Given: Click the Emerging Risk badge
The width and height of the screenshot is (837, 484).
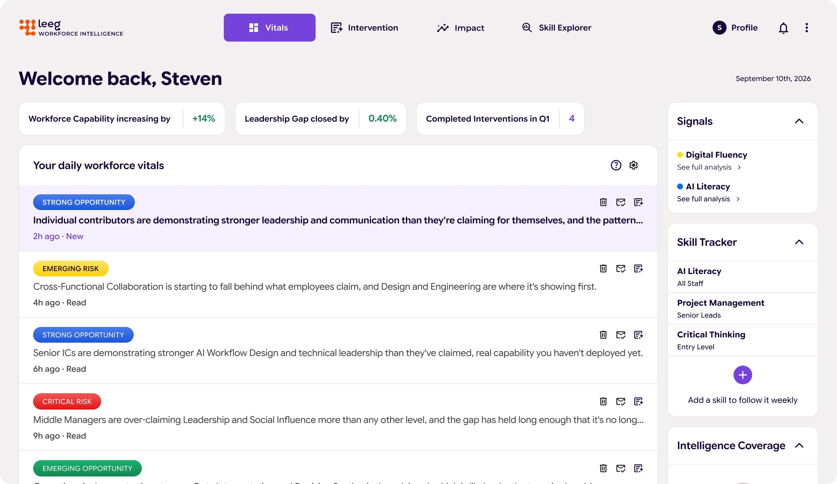Looking at the screenshot, I should point(71,268).
